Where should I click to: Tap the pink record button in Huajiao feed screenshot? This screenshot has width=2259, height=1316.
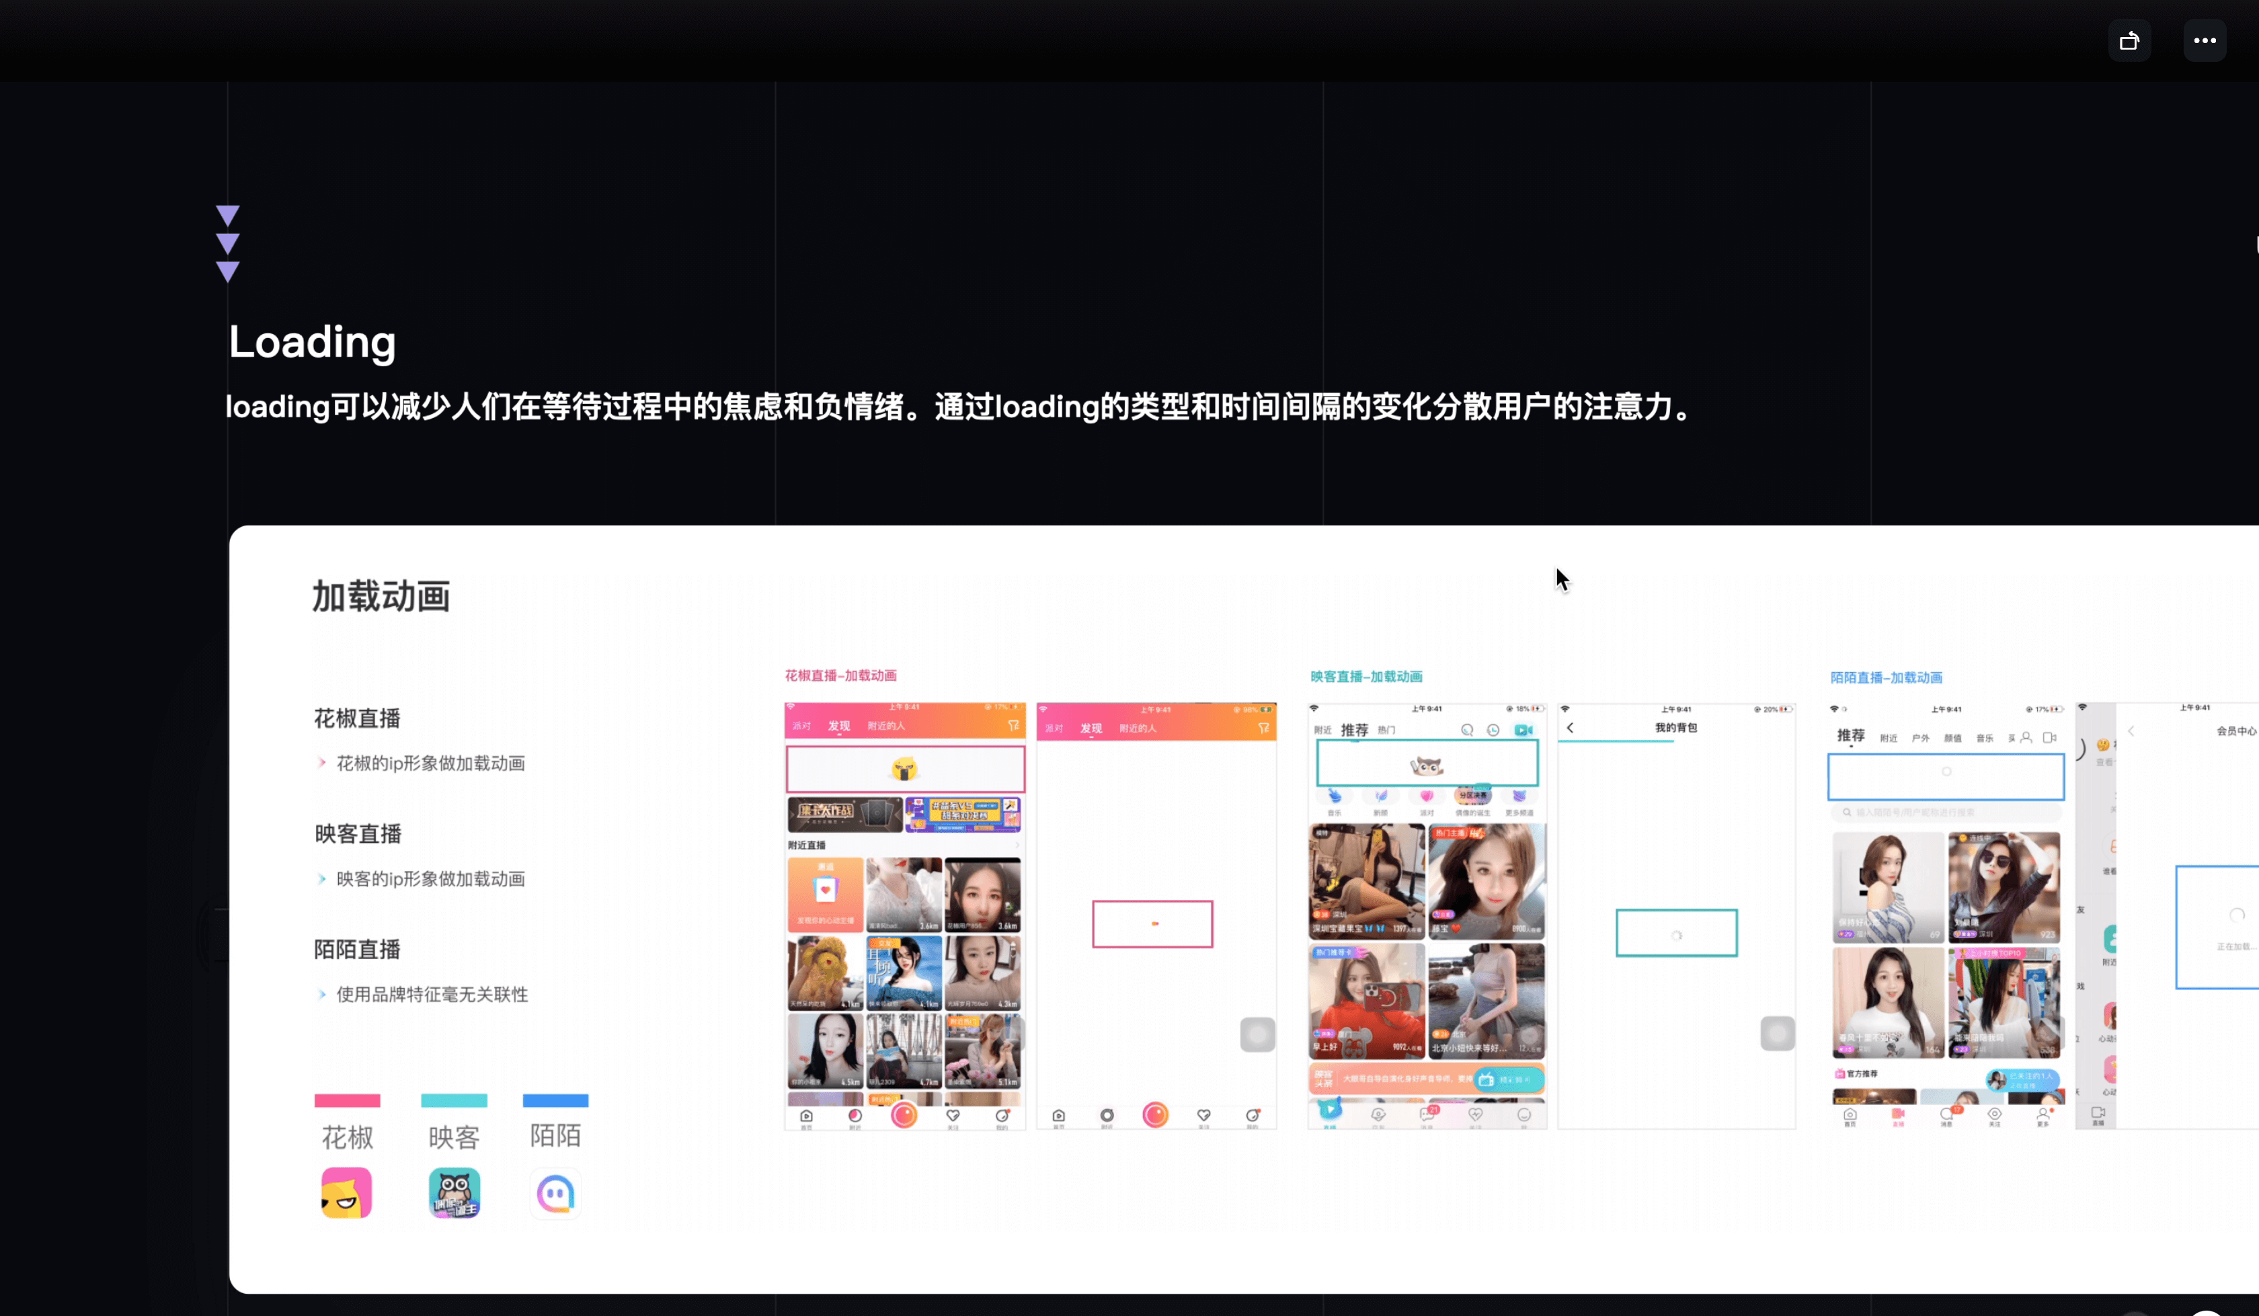click(904, 1114)
